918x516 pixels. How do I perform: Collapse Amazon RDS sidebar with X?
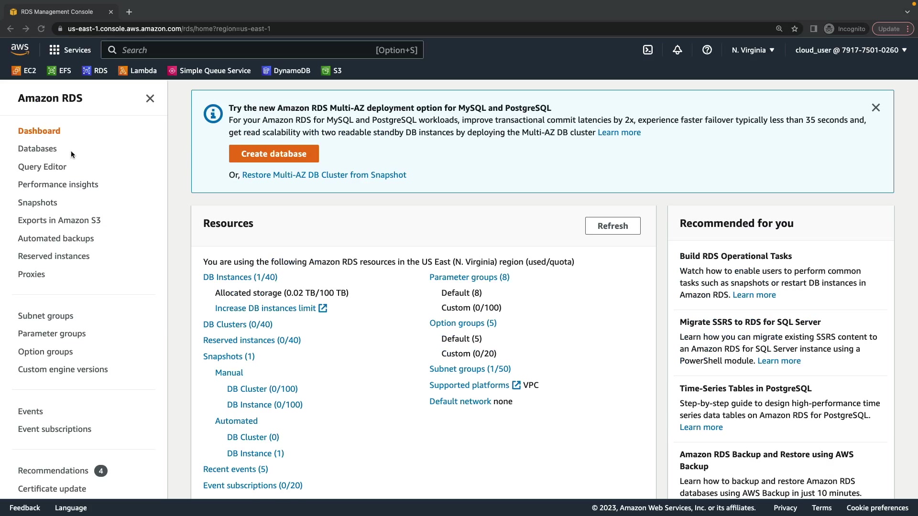pyautogui.click(x=150, y=98)
